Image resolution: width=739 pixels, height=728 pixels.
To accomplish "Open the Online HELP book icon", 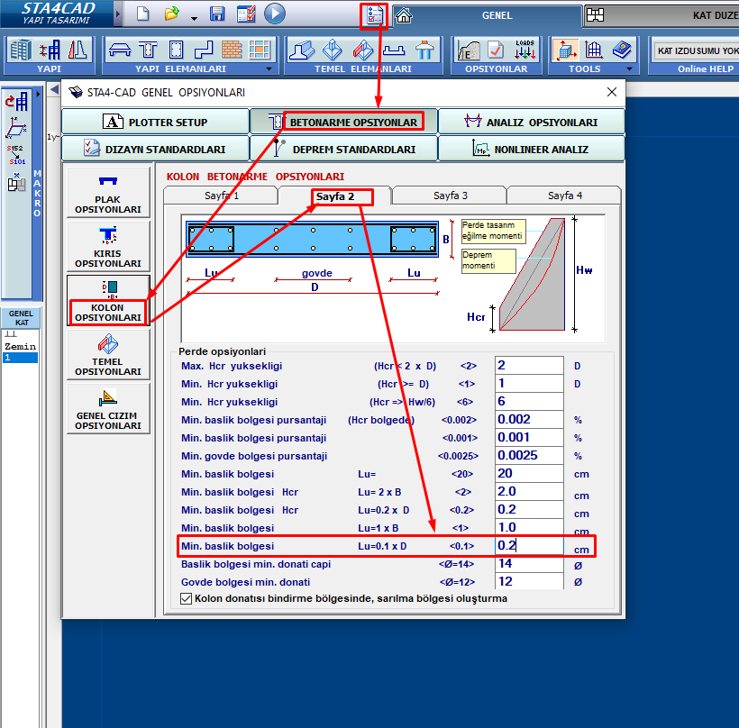I will [622, 50].
